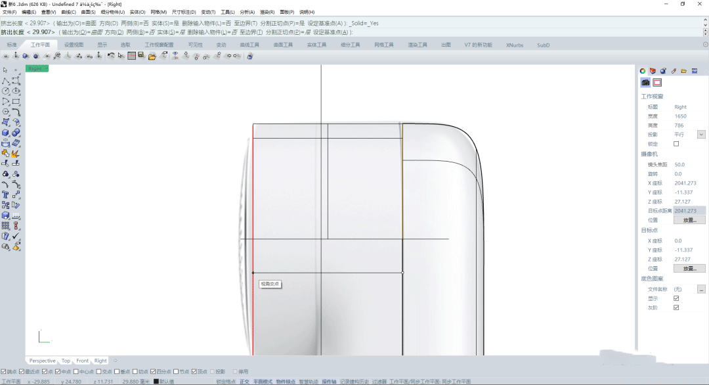
Task: Click the 放置 button under 摄像机
Action: [689, 220]
